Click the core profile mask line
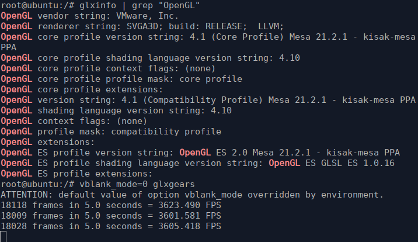Viewport: 418px width, 242px height. point(121,79)
